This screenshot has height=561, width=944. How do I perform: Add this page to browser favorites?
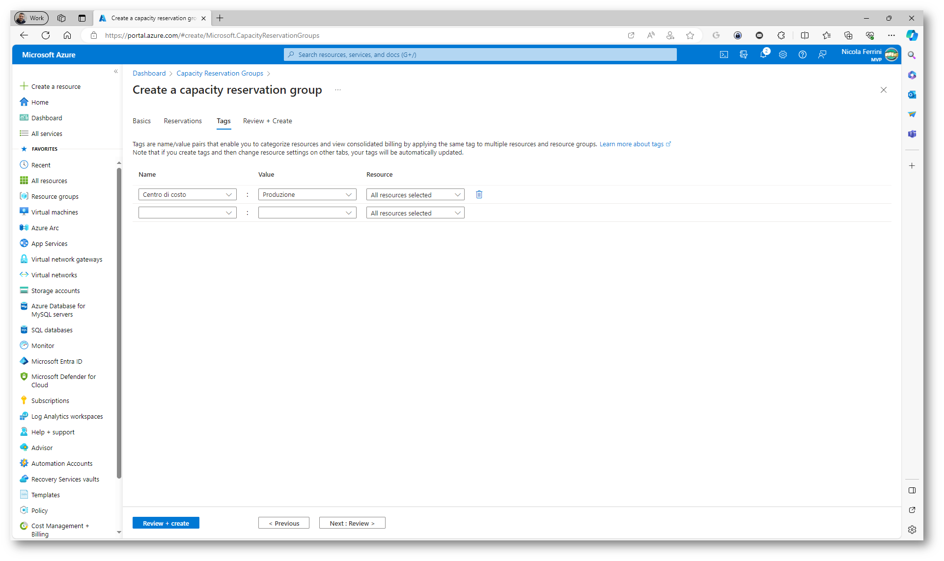690,35
